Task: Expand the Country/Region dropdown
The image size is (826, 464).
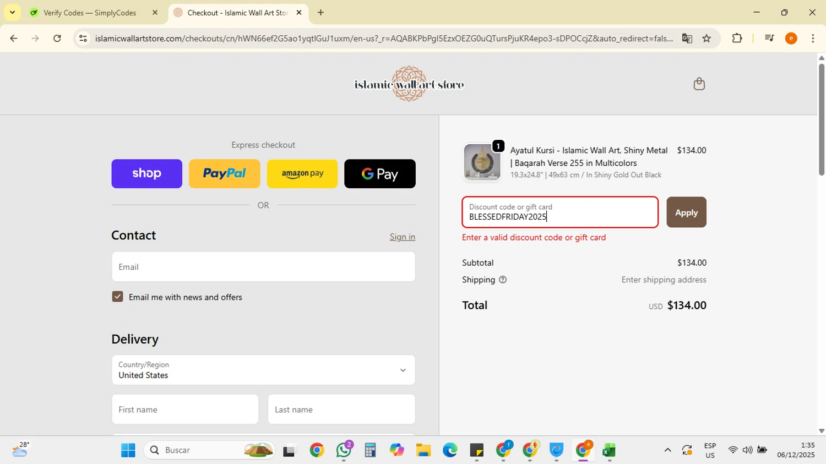Action: coord(263,370)
